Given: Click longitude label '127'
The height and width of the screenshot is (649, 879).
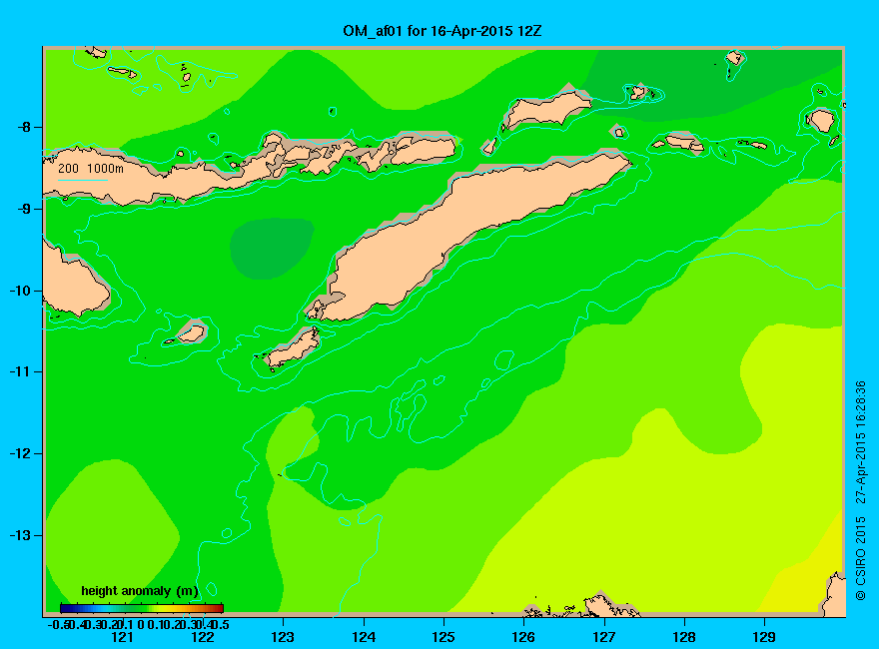Looking at the screenshot, I should (603, 637).
